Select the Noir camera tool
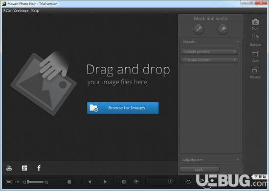 [x=255, y=24]
